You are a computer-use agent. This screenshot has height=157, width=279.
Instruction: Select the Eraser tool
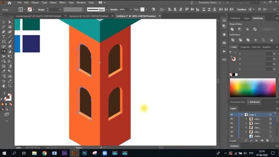pyautogui.click(x=10, y=47)
